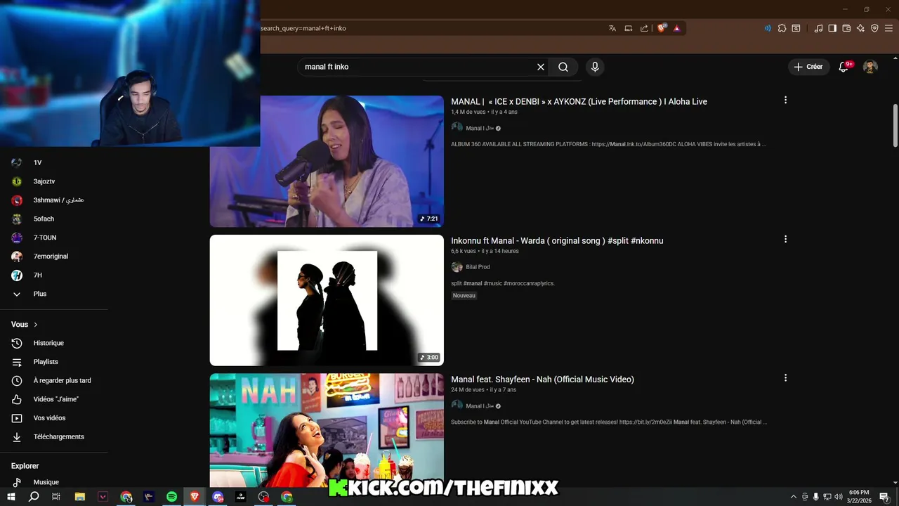Click the Créer button
The width and height of the screenshot is (899, 506).
(x=808, y=67)
